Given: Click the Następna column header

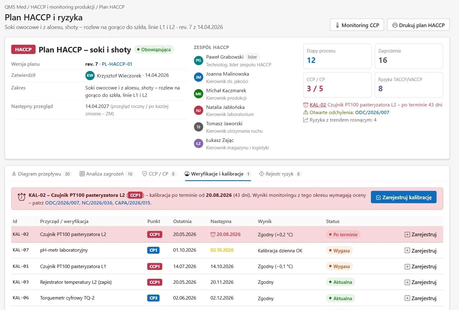Looking at the screenshot, I should (221, 221).
